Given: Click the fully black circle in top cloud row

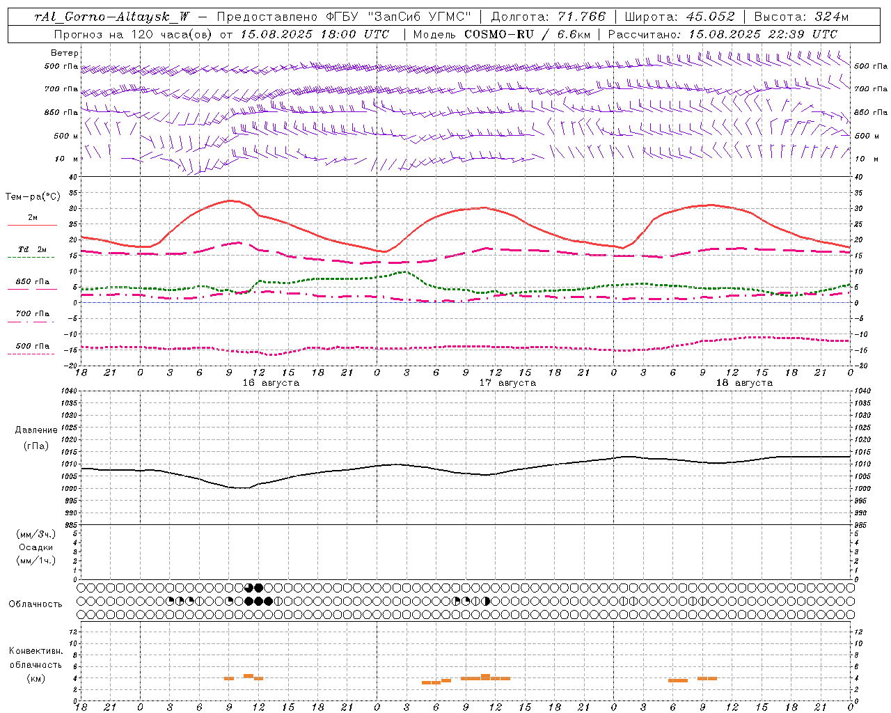Looking at the screenshot, I should [259, 588].
